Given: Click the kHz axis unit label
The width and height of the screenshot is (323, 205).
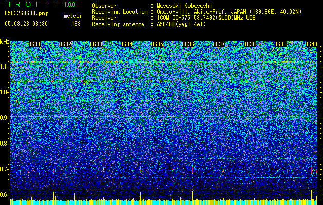Looking at the screenshot, I should [5, 42].
